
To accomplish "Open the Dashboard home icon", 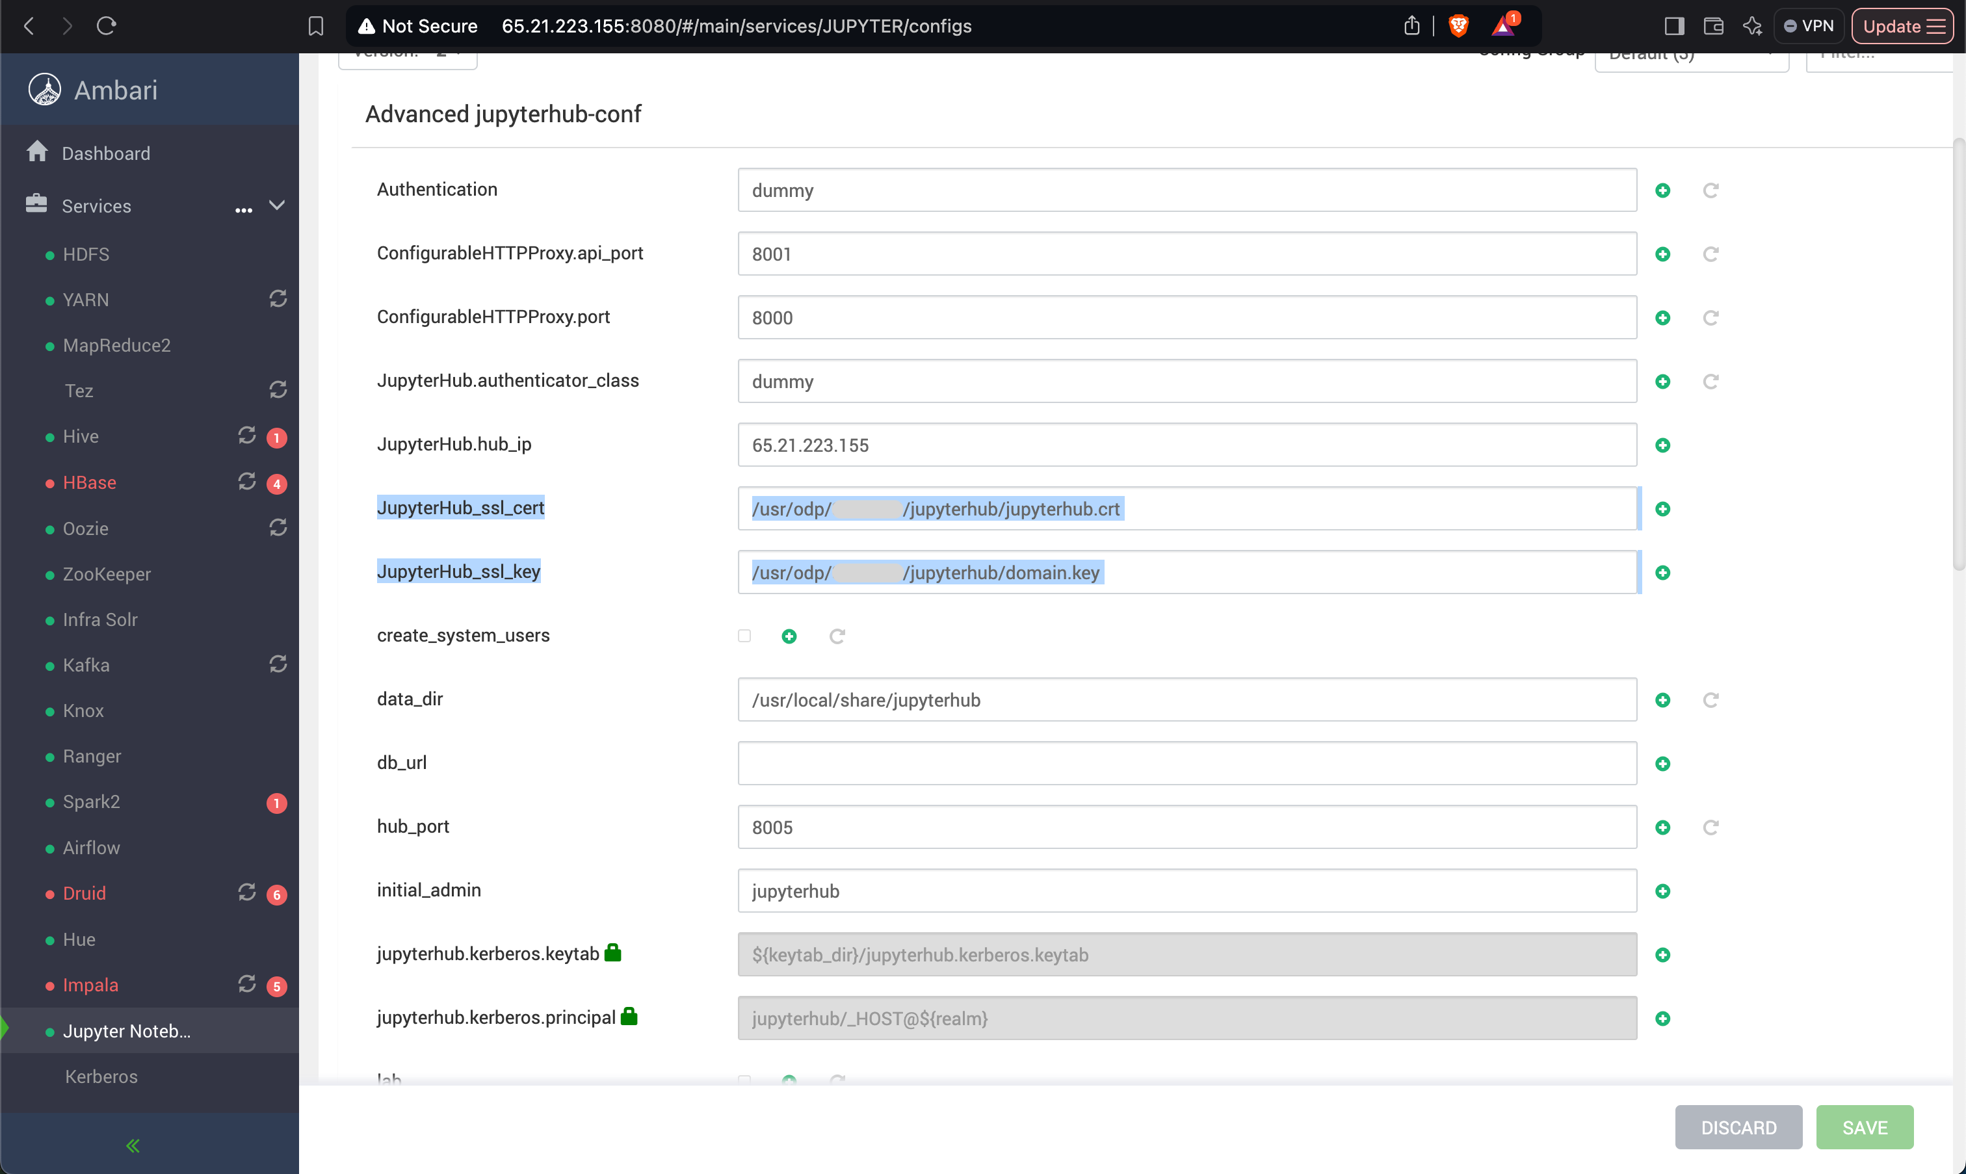I will (x=37, y=151).
